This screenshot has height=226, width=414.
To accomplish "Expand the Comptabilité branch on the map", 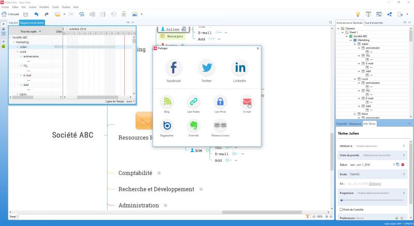I will [x=159, y=173].
